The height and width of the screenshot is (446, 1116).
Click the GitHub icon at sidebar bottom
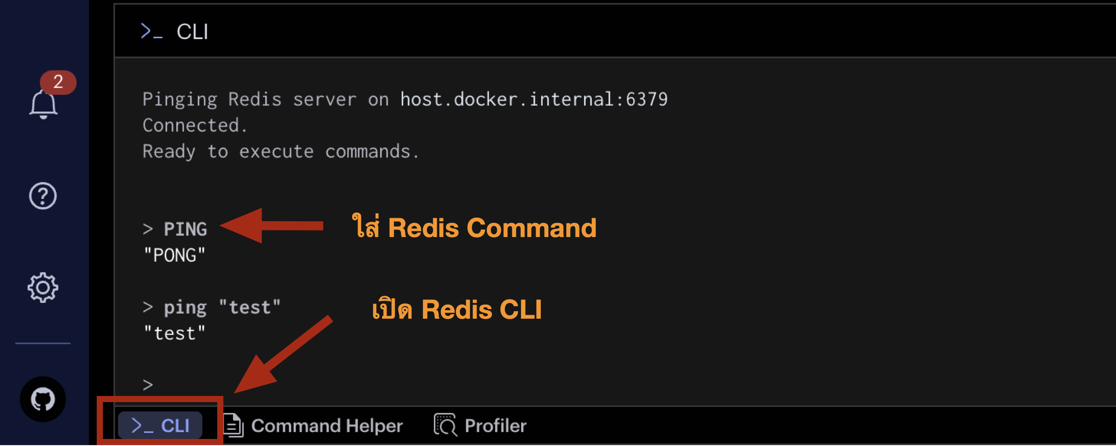point(42,399)
